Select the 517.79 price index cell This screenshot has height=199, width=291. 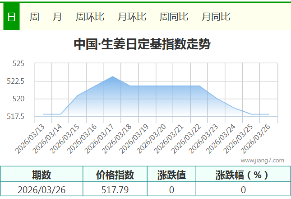click(115, 190)
